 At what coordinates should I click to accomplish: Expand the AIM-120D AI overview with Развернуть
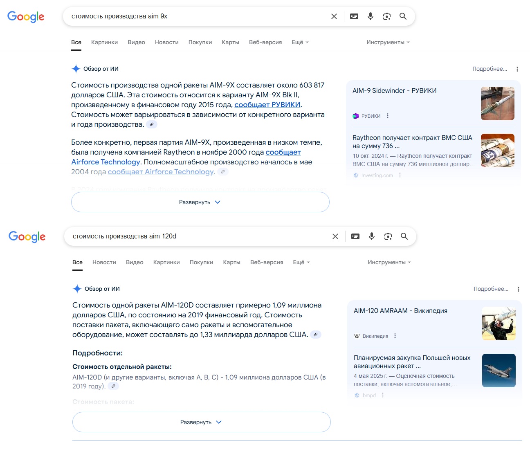(202, 422)
